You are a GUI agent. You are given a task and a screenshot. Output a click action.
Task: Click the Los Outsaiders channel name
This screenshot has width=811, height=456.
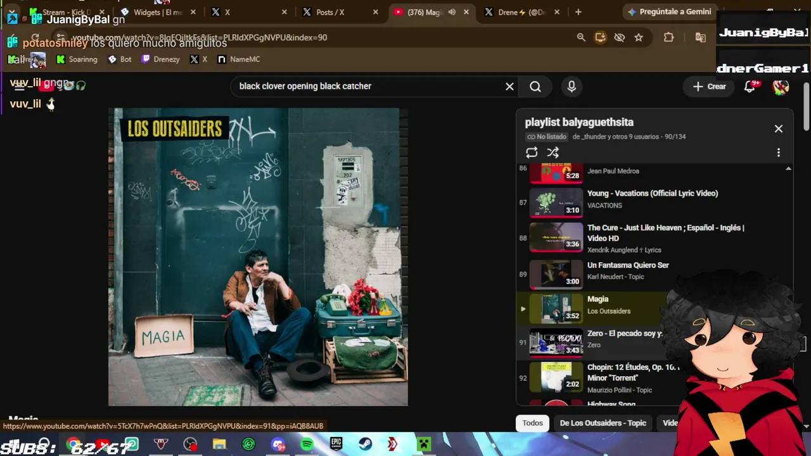[609, 312]
